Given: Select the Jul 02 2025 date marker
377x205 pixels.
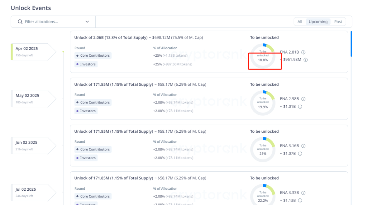Looking at the screenshot, I should 33,192.
